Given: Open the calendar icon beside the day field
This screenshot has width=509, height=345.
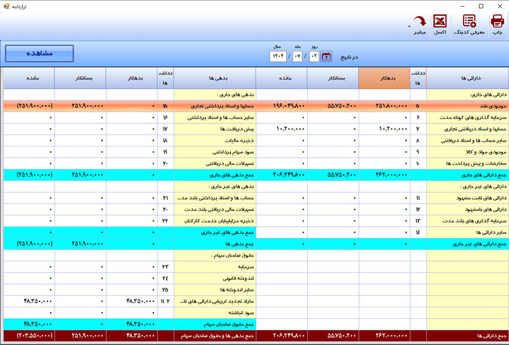Looking at the screenshot, I should (326, 55).
